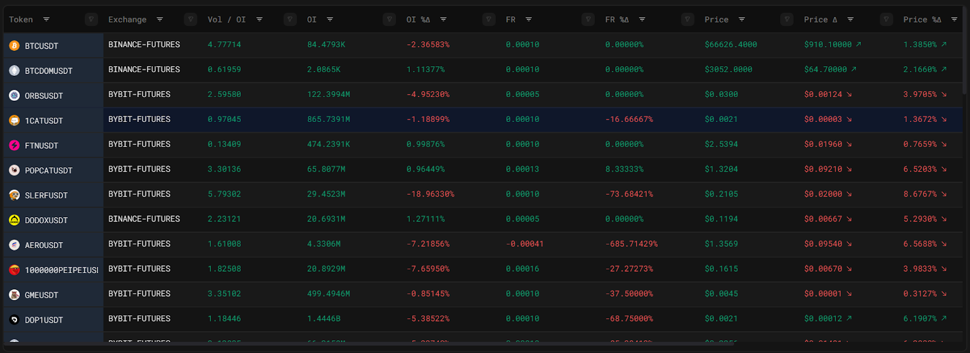
Task: Open the FR column filter dropdown
Action: (x=588, y=19)
